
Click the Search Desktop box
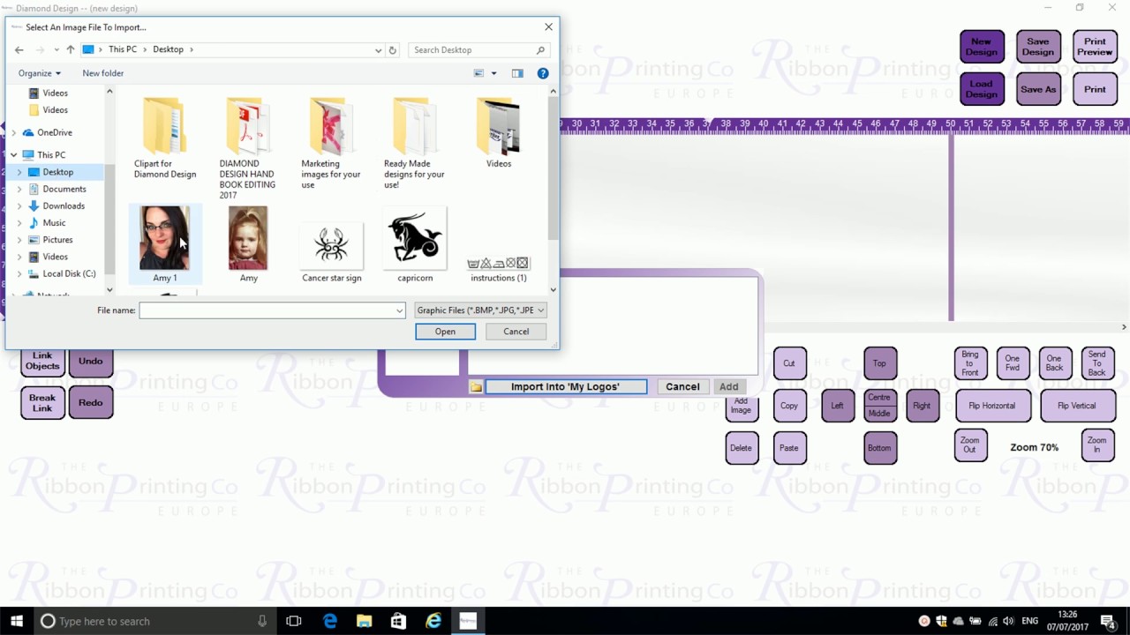(478, 50)
